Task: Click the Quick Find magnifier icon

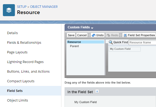Action: 111,42
